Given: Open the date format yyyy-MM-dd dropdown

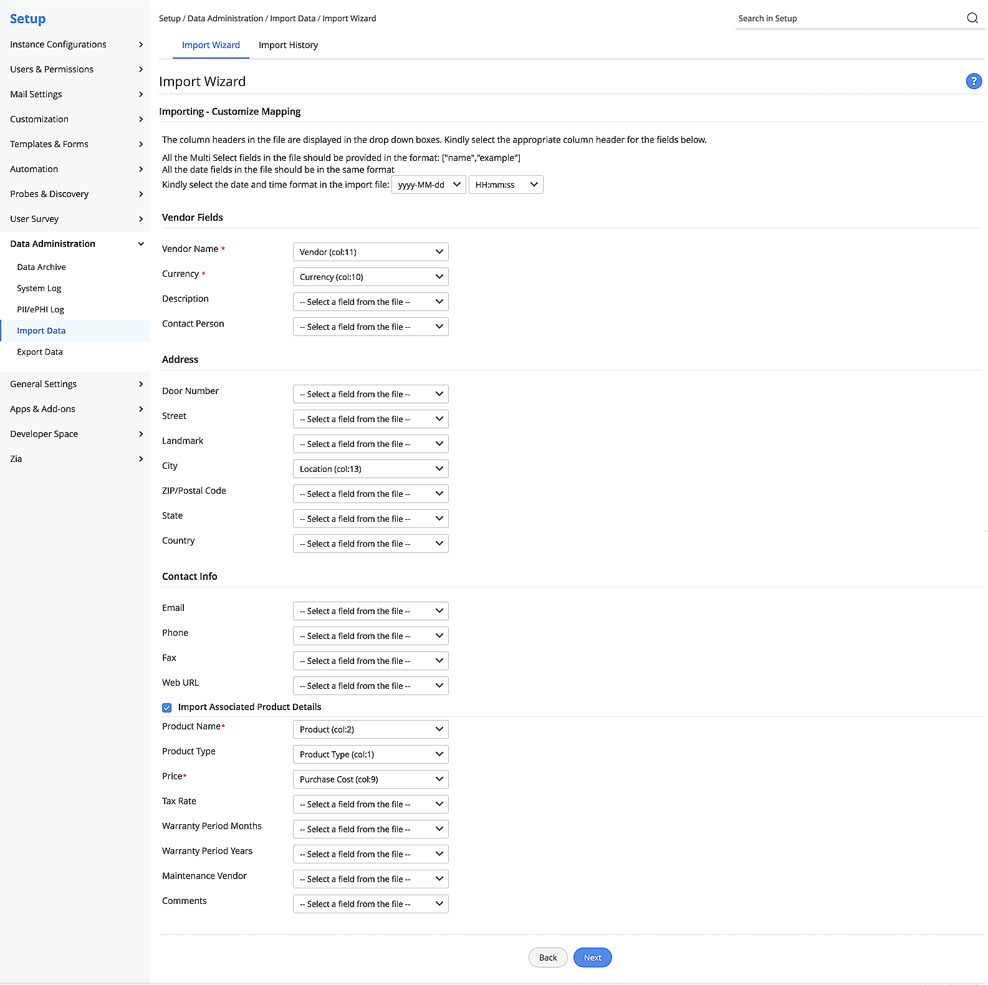Looking at the screenshot, I should pos(428,185).
